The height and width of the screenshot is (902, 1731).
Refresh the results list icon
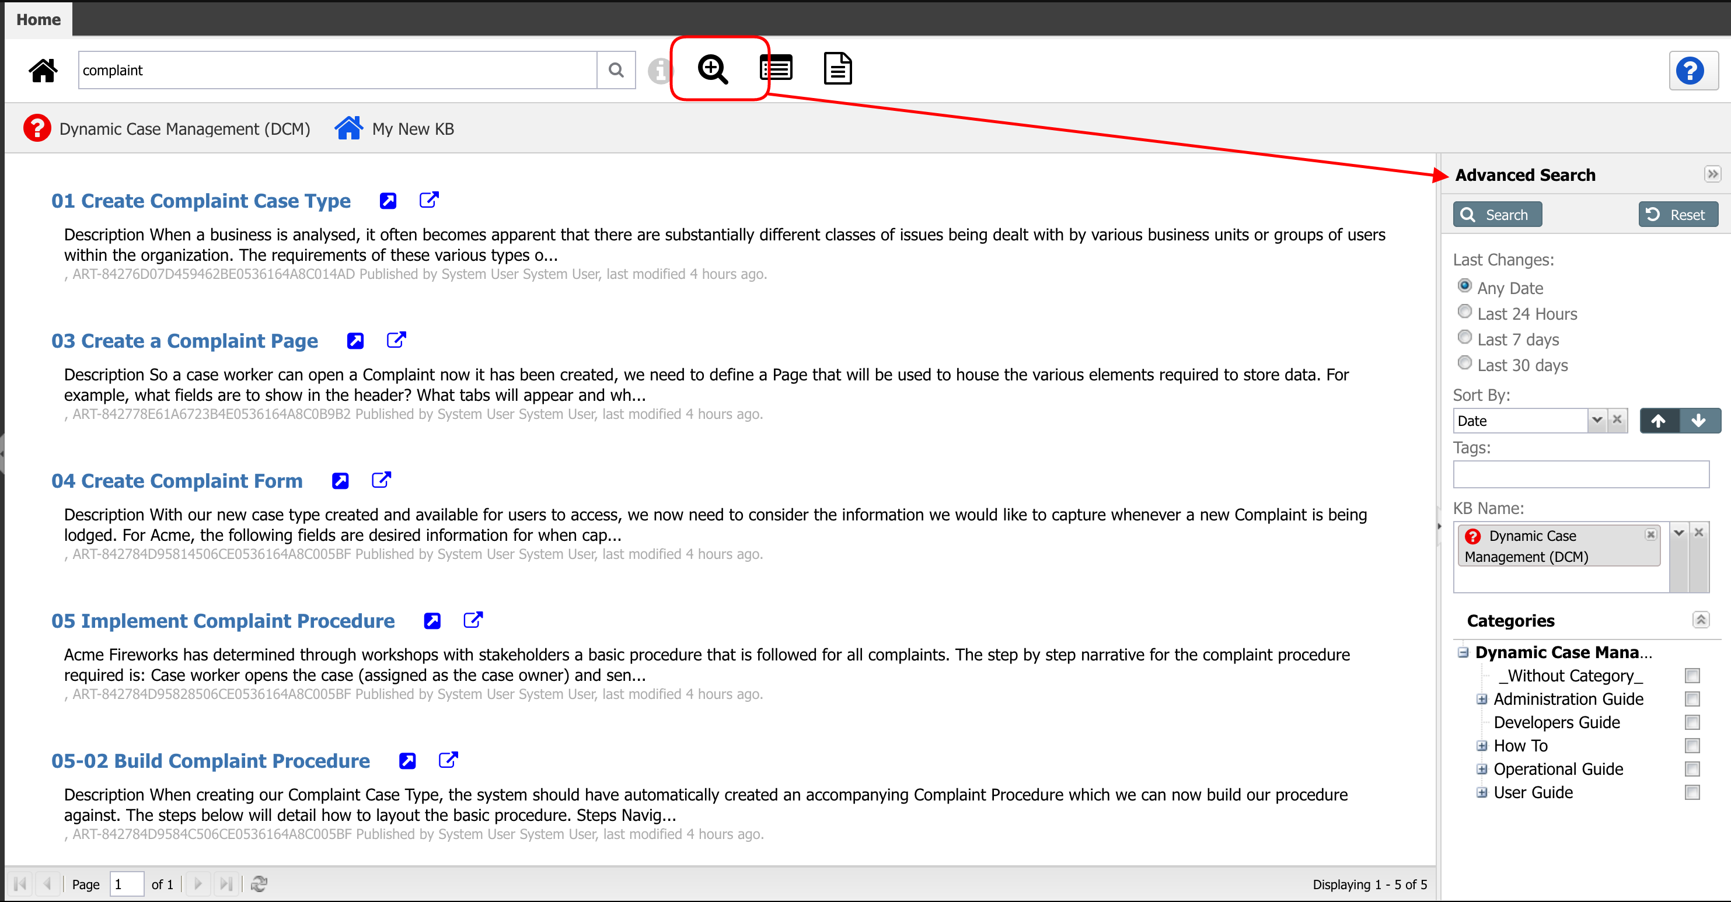(259, 884)
